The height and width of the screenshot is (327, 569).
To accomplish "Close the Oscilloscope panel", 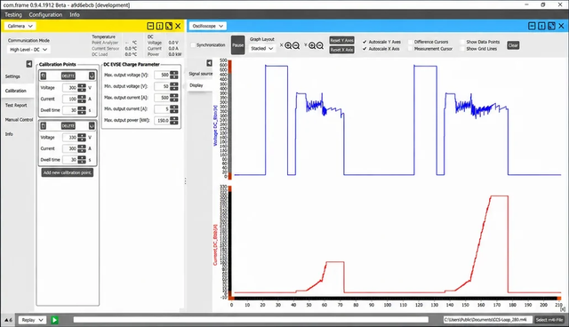I will point(561,26).
